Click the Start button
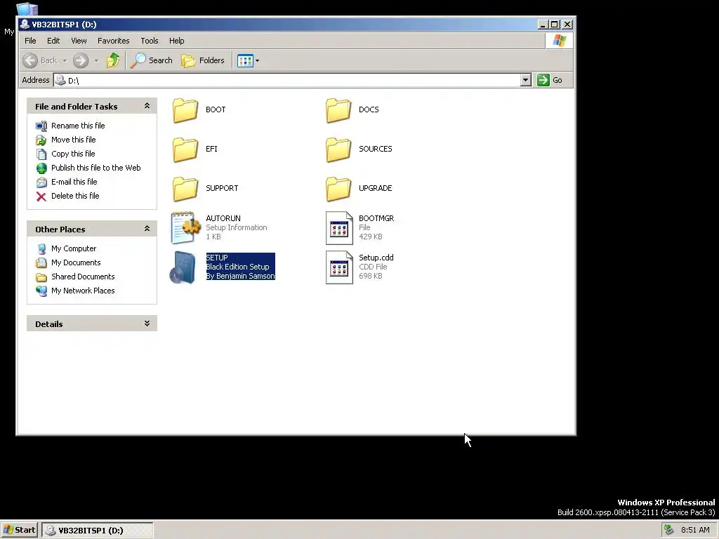Screen dimensions: 719x539 pos(19,530)
